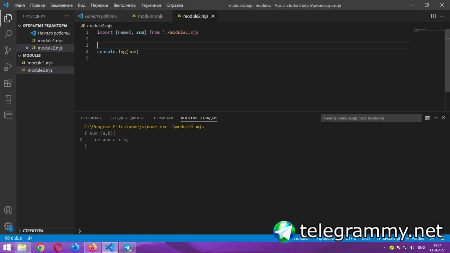Switch to the Начало работы editor tab
The image size is (450, 253).
(x=101, y=16)
